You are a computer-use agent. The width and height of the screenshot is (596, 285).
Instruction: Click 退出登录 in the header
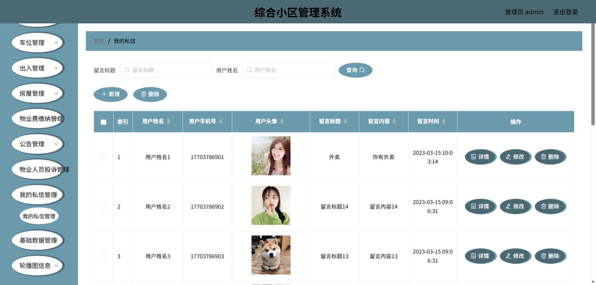tap(565, 12)
